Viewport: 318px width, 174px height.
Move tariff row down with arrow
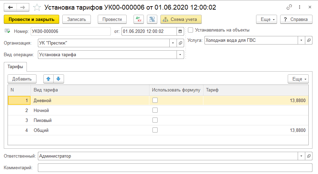click(x=59, y=79)
